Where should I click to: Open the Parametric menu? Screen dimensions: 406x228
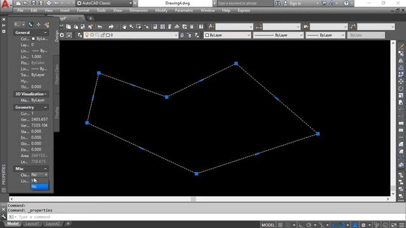184,11
